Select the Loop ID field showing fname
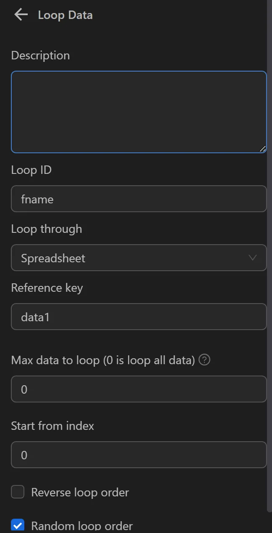The height and width of the screenshot is (533, 272). (x=139, y=199)
